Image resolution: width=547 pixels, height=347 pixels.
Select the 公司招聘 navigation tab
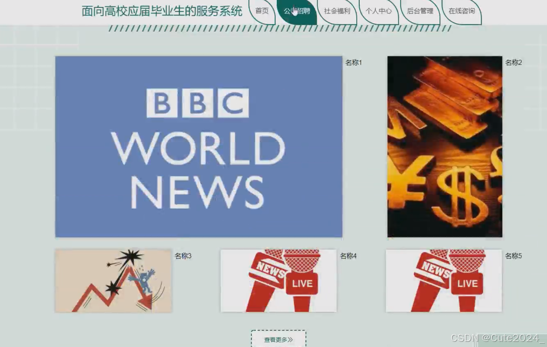pyautogui.click(x=297, y=11)
